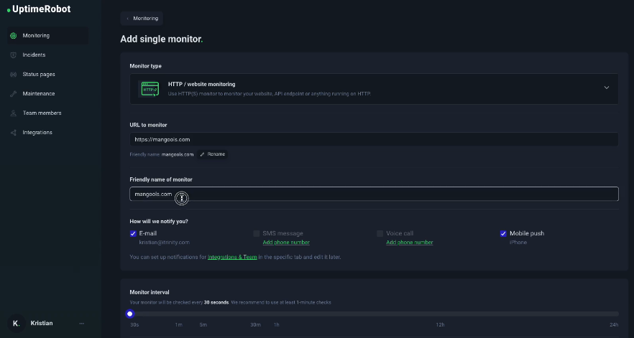Click the green HTTP monitor type icon
The image size is (634, 338).
[x=150, y=88]
